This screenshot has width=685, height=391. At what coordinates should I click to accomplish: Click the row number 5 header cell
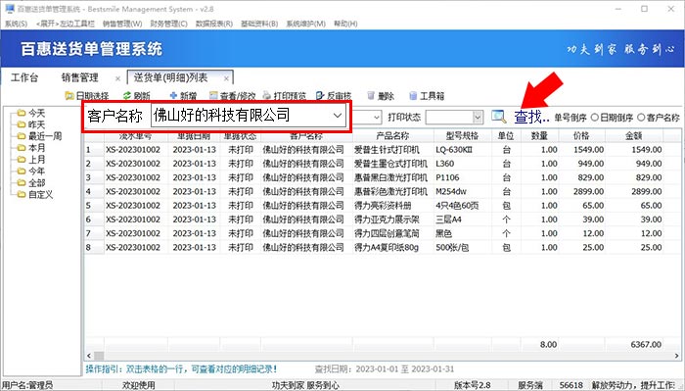point(94,206)
